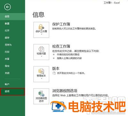The width and height of the screenshot is (128, 116).
Task: Click the 浏览器视图选项 button label
Action: pos(41,99)
